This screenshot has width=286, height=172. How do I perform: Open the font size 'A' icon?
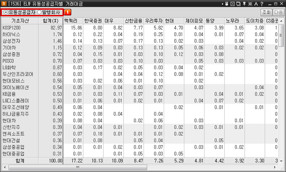coord(256,4)
